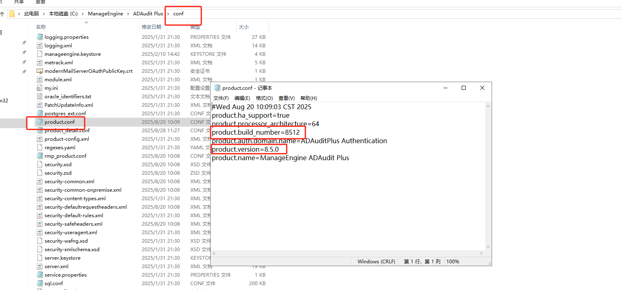Open the 查看(V) menu in Notepad
Screen dimensions: 622x290
(287, 98)
